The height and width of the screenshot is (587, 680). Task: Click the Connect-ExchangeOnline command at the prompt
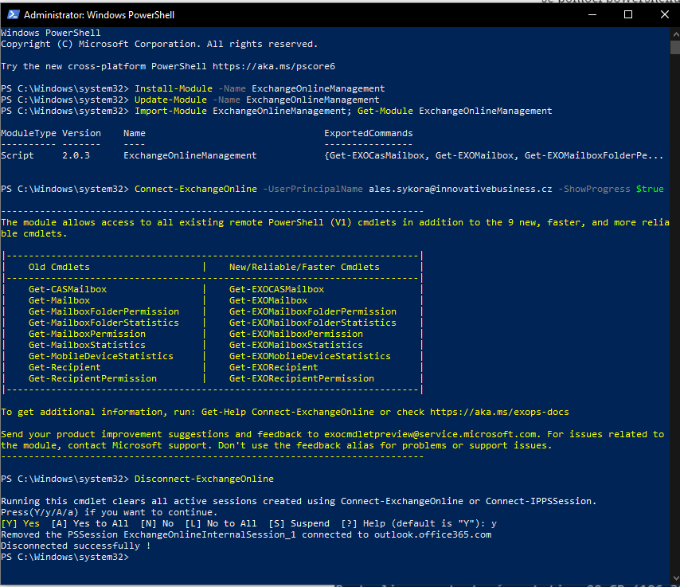click(196, 189)
